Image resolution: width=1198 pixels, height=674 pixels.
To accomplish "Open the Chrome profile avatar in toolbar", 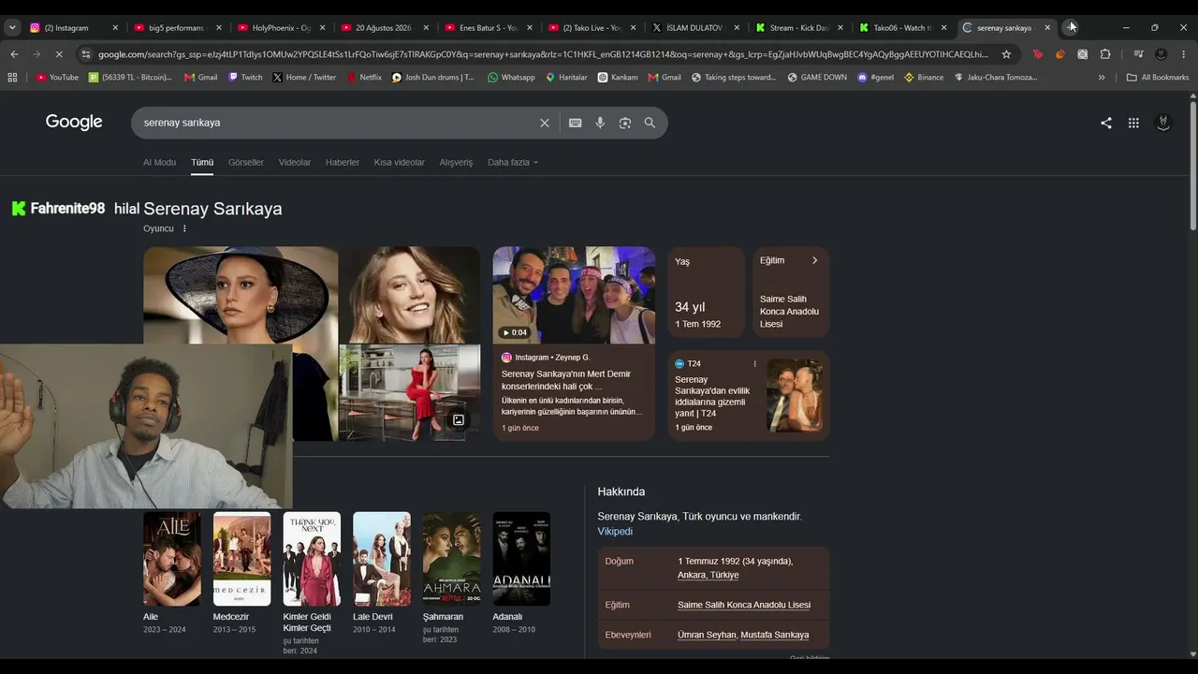I will tap(1161, 54).
